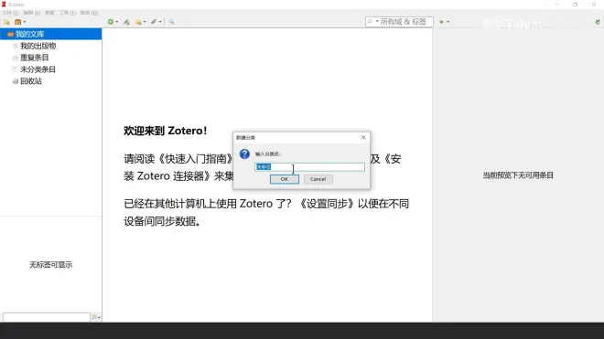Select 未分类条目 in the sidebar
This screenshot has height=339, width=604.
coord(38,69)
